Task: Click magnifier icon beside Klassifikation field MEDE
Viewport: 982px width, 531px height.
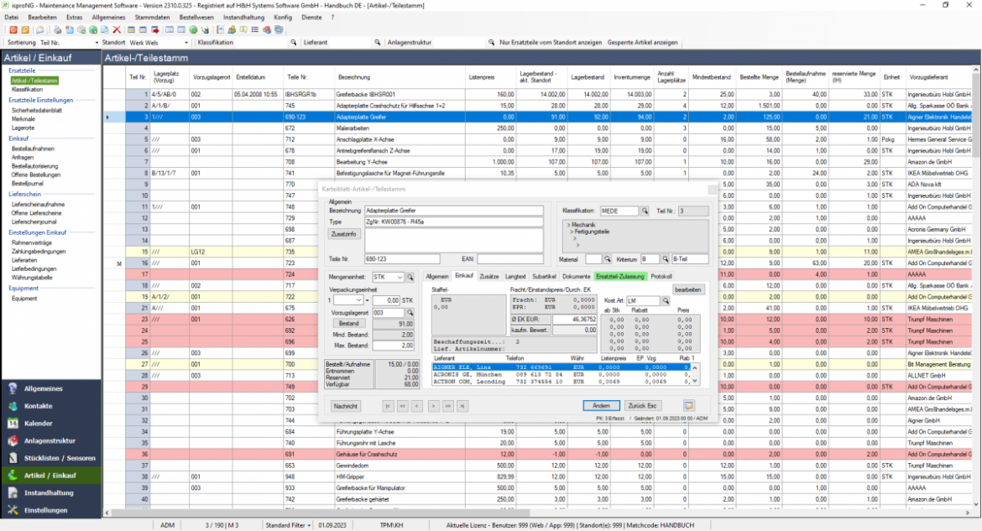Action: pyautogui.click(x=645, y=211)
